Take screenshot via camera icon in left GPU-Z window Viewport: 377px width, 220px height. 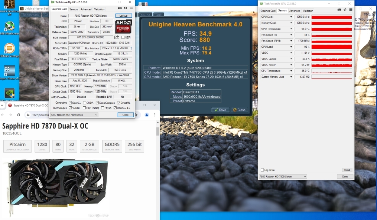pos(120,8)
